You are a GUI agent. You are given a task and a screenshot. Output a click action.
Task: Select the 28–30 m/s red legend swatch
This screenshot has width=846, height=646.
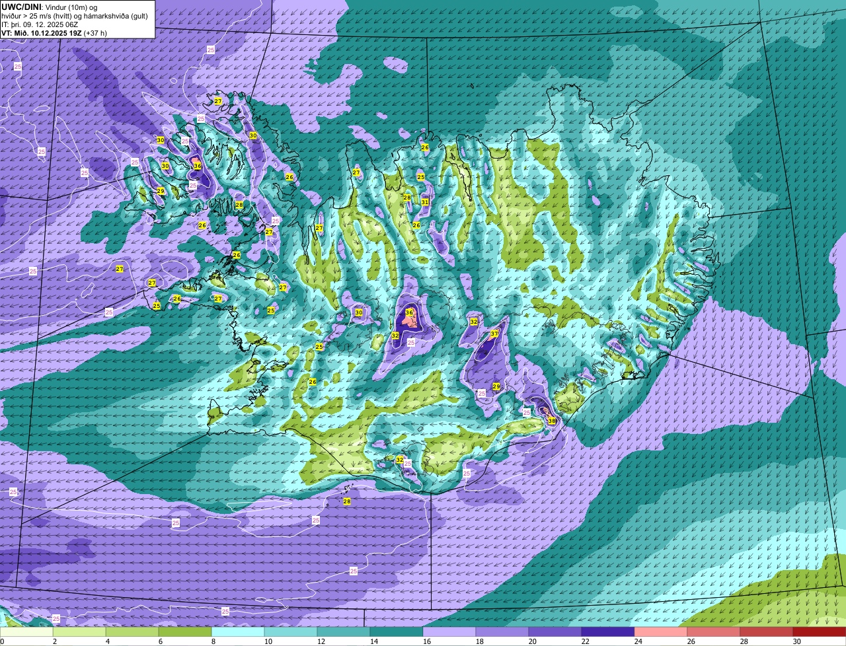click(767, 631)
